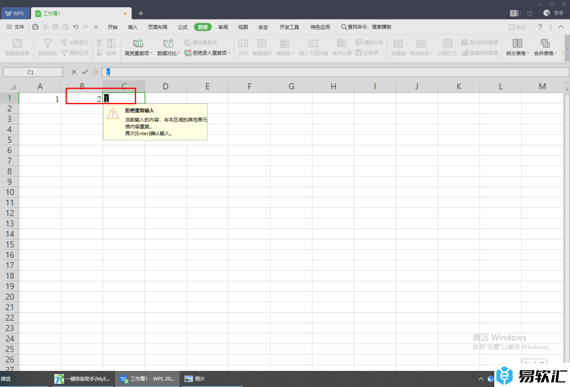
Task: Select cell A1 containing 1
Action: [40, 98]
